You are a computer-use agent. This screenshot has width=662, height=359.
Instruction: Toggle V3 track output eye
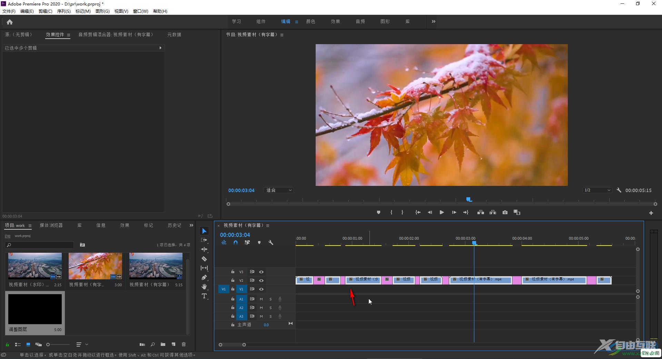261,272
